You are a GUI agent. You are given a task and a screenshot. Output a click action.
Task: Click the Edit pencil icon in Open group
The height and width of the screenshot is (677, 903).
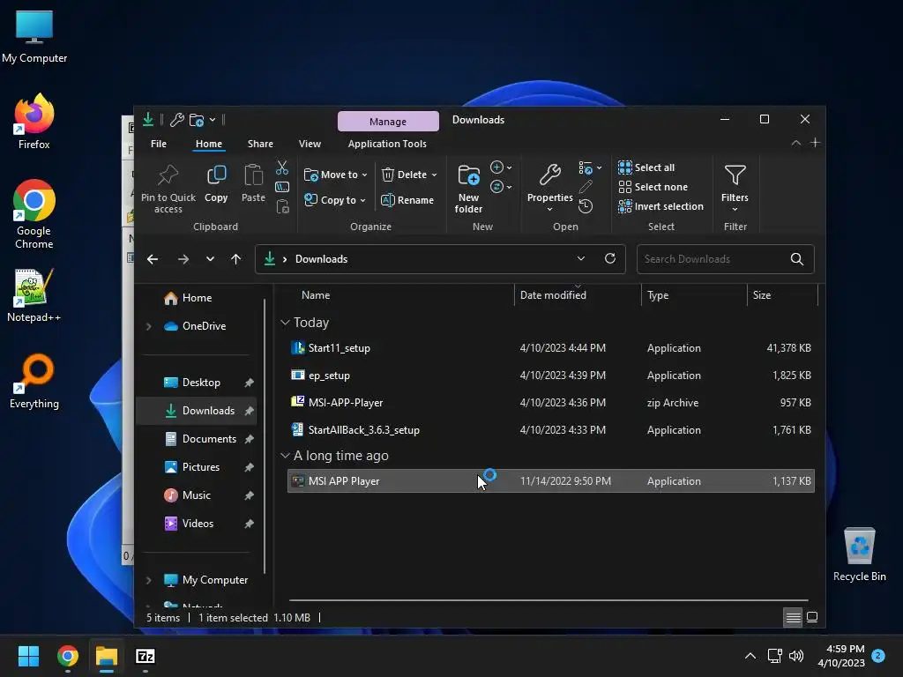[x=586, y=187]
